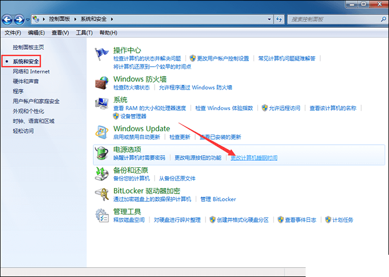
Task: Click the Control Panel icon in address bar
Action: [36, 19]
